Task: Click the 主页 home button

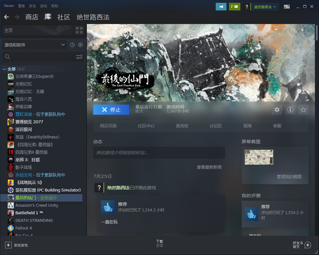Action: click(x=38, y=30)
